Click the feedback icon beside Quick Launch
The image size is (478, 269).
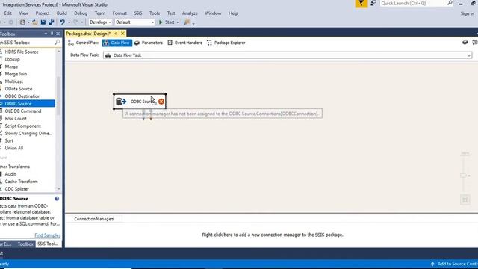(373, 3)
